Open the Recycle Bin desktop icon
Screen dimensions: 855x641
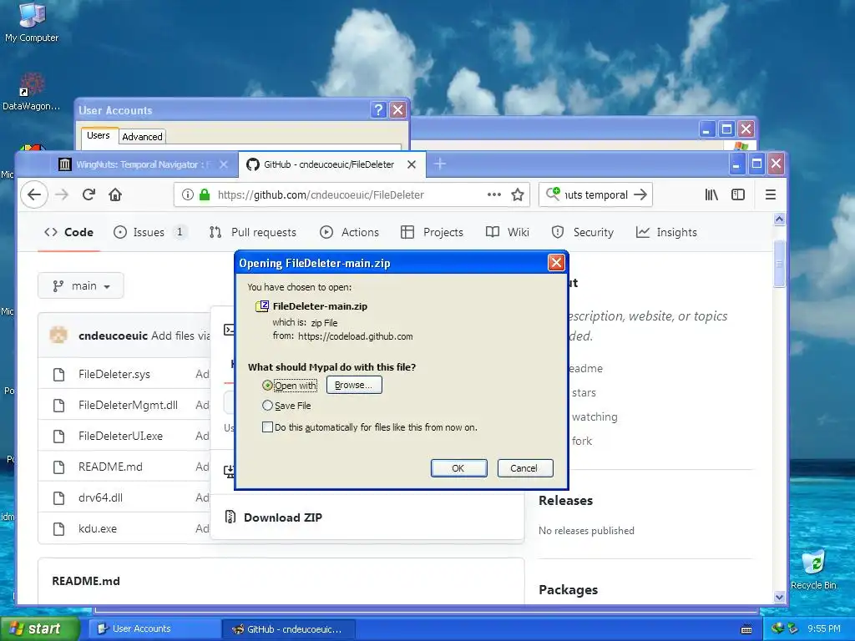[x=813, y=569]
